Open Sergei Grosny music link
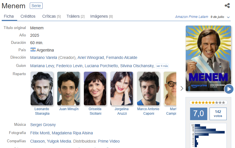This screenshot has width=235, height=148. [43, 125]
